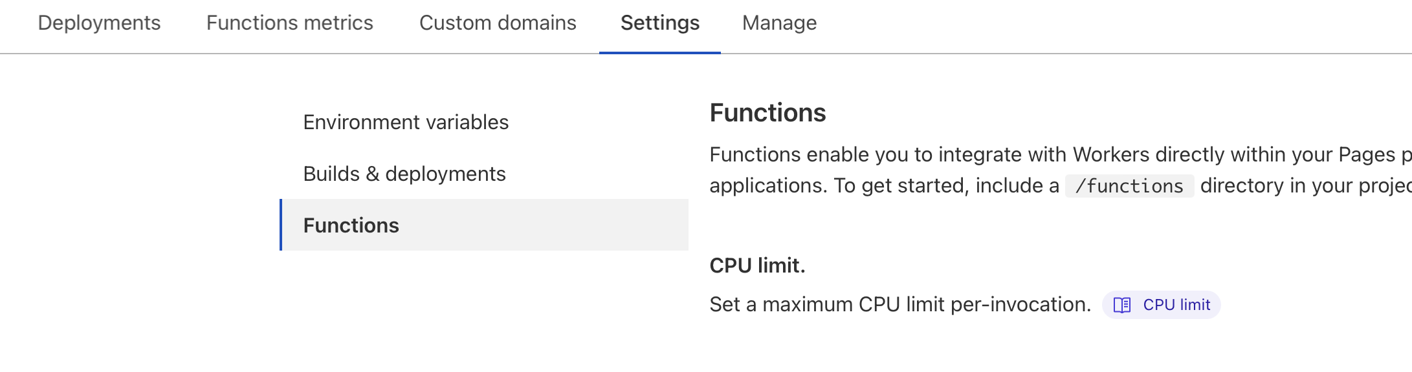The width and height of the screenshot is (1412, 372).
Task: Open the Functions metrics tab
Action: pyautogui.click(x=289, y=23)
